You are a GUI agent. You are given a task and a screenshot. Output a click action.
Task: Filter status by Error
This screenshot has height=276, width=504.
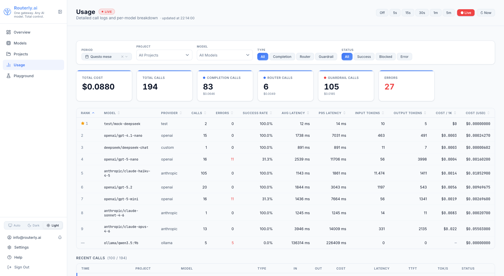(404, 57)
